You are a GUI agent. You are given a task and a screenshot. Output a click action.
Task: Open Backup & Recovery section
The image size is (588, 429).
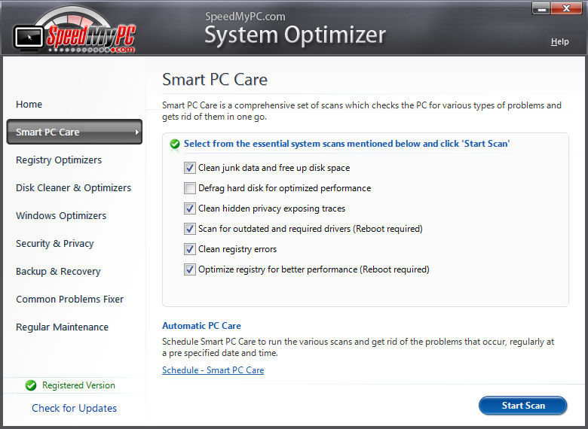(58, 272)
